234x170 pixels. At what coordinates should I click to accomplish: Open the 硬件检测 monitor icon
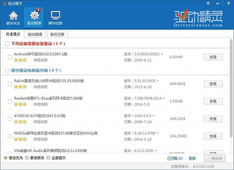pyautogui.click(x=55, y=18)
